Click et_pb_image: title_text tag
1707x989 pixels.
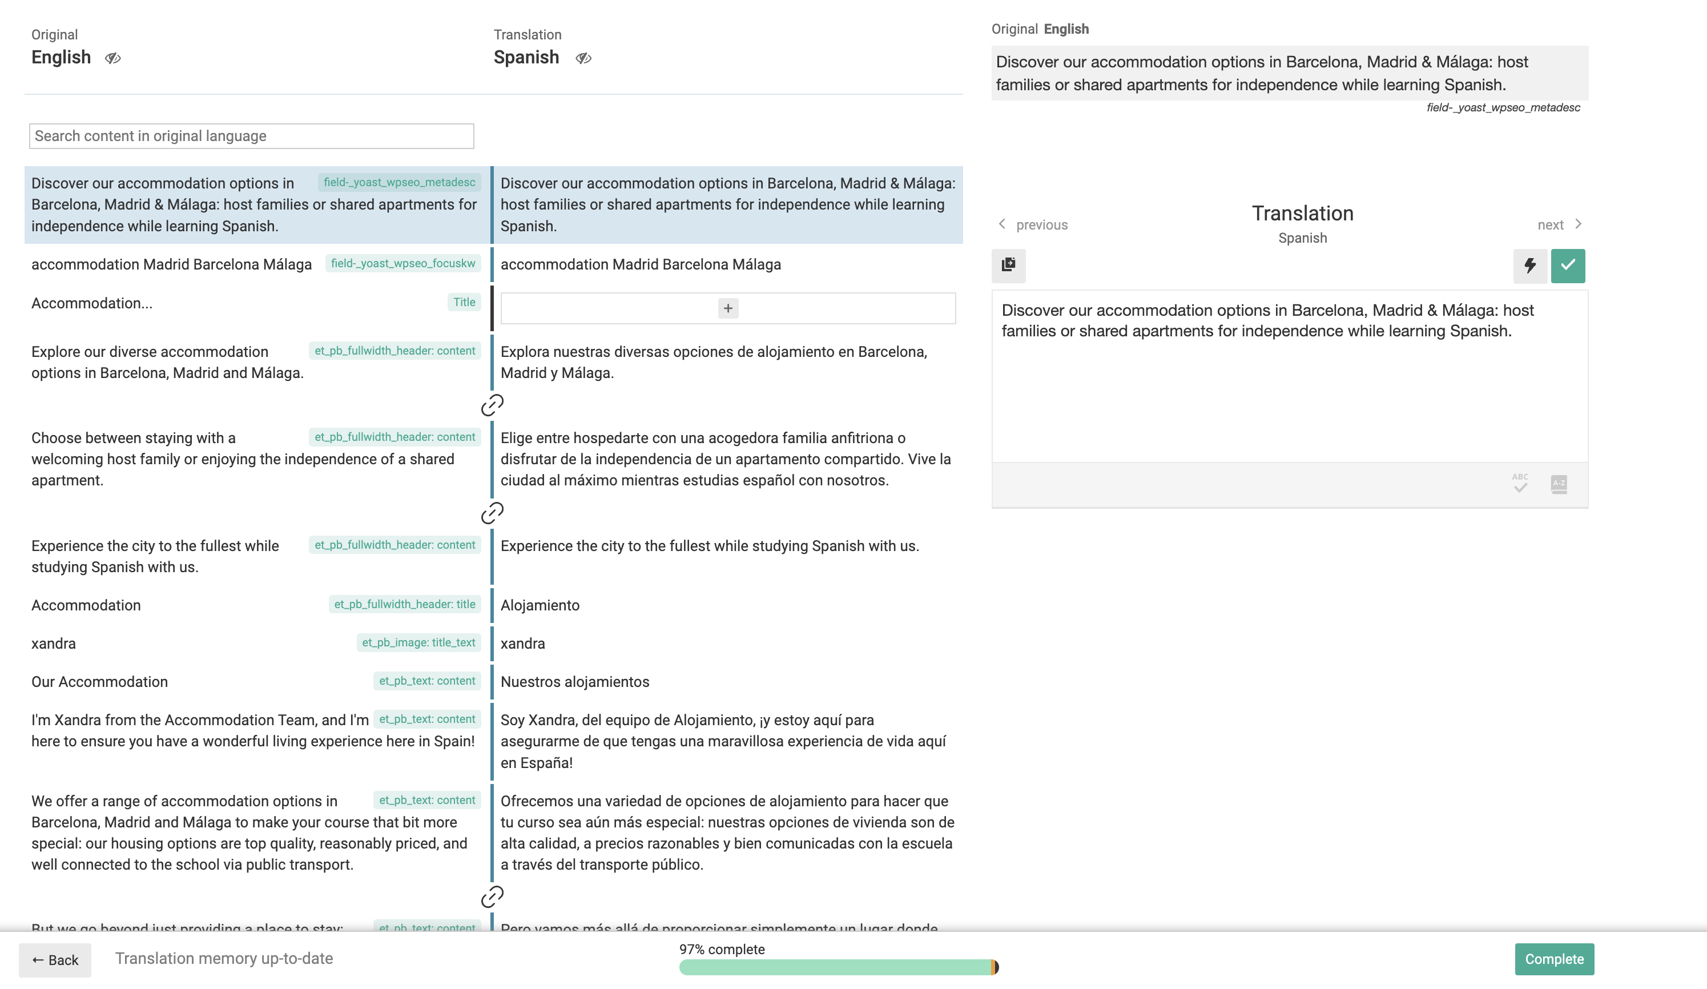[x=418, y=642]
